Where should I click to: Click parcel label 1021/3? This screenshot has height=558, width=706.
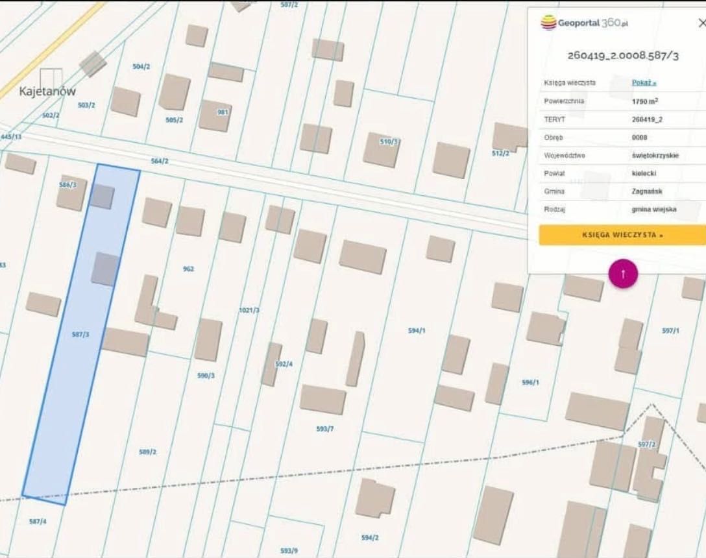click(249, 310)
